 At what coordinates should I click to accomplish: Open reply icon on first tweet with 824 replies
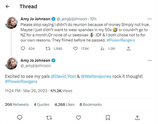pos(23,49)
